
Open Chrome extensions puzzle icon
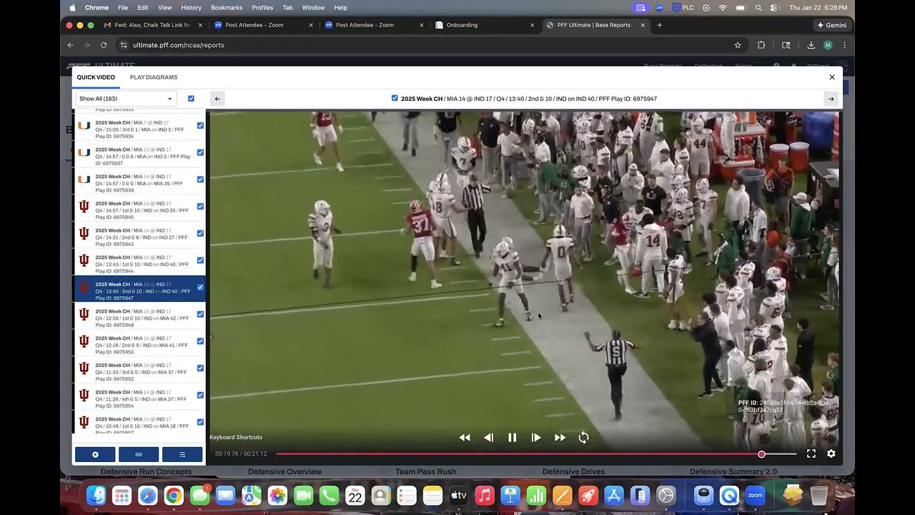(x=761, y=45)
